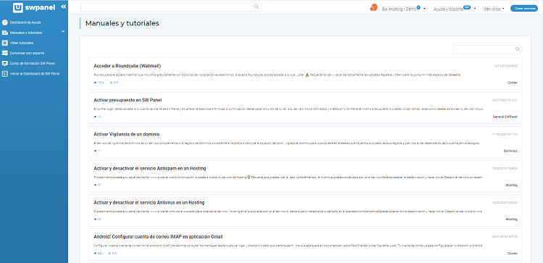543x263 pixels.
Task: Click the Sw Hosting - Demo notification badge
Action: pyautogui.click(x=418, y=7)
